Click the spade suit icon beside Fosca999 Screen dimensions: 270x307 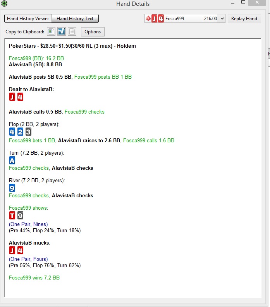(148, 19)
